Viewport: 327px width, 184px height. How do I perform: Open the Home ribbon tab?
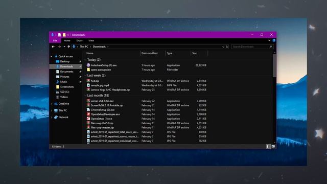point(67,41)
